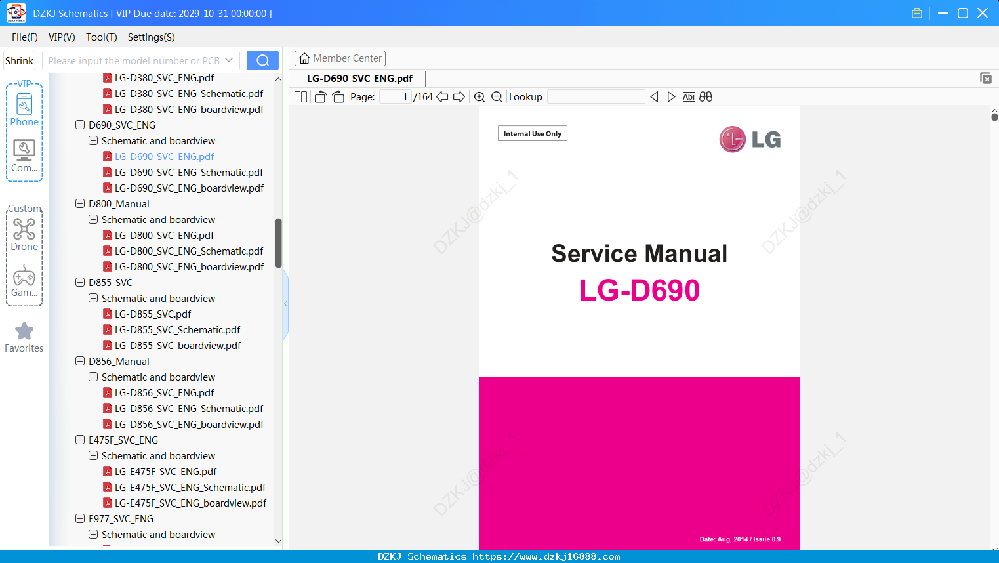
Task: Zoom out of the PDF
Action: pyautogui.click(x=497, y=97)
